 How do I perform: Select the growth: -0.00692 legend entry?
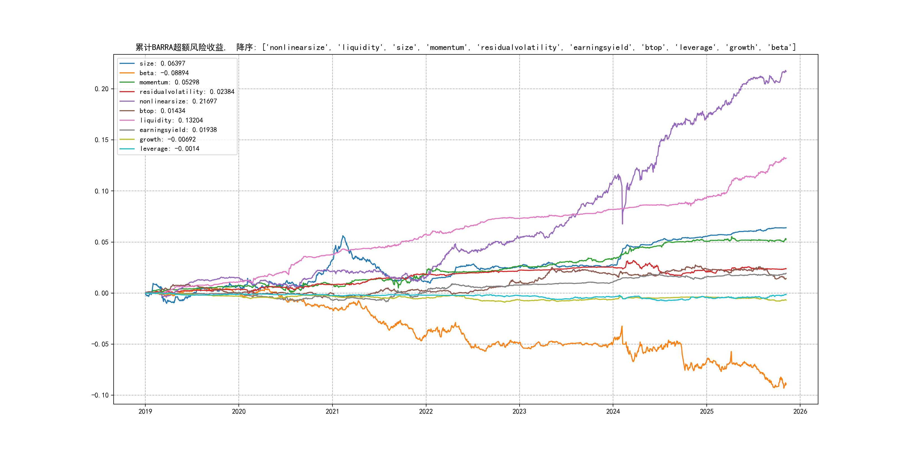(167, 140)
